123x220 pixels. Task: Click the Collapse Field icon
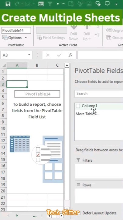[x=97, y=34]
